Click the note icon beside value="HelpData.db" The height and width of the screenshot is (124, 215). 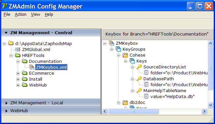(x=146, y=96)
